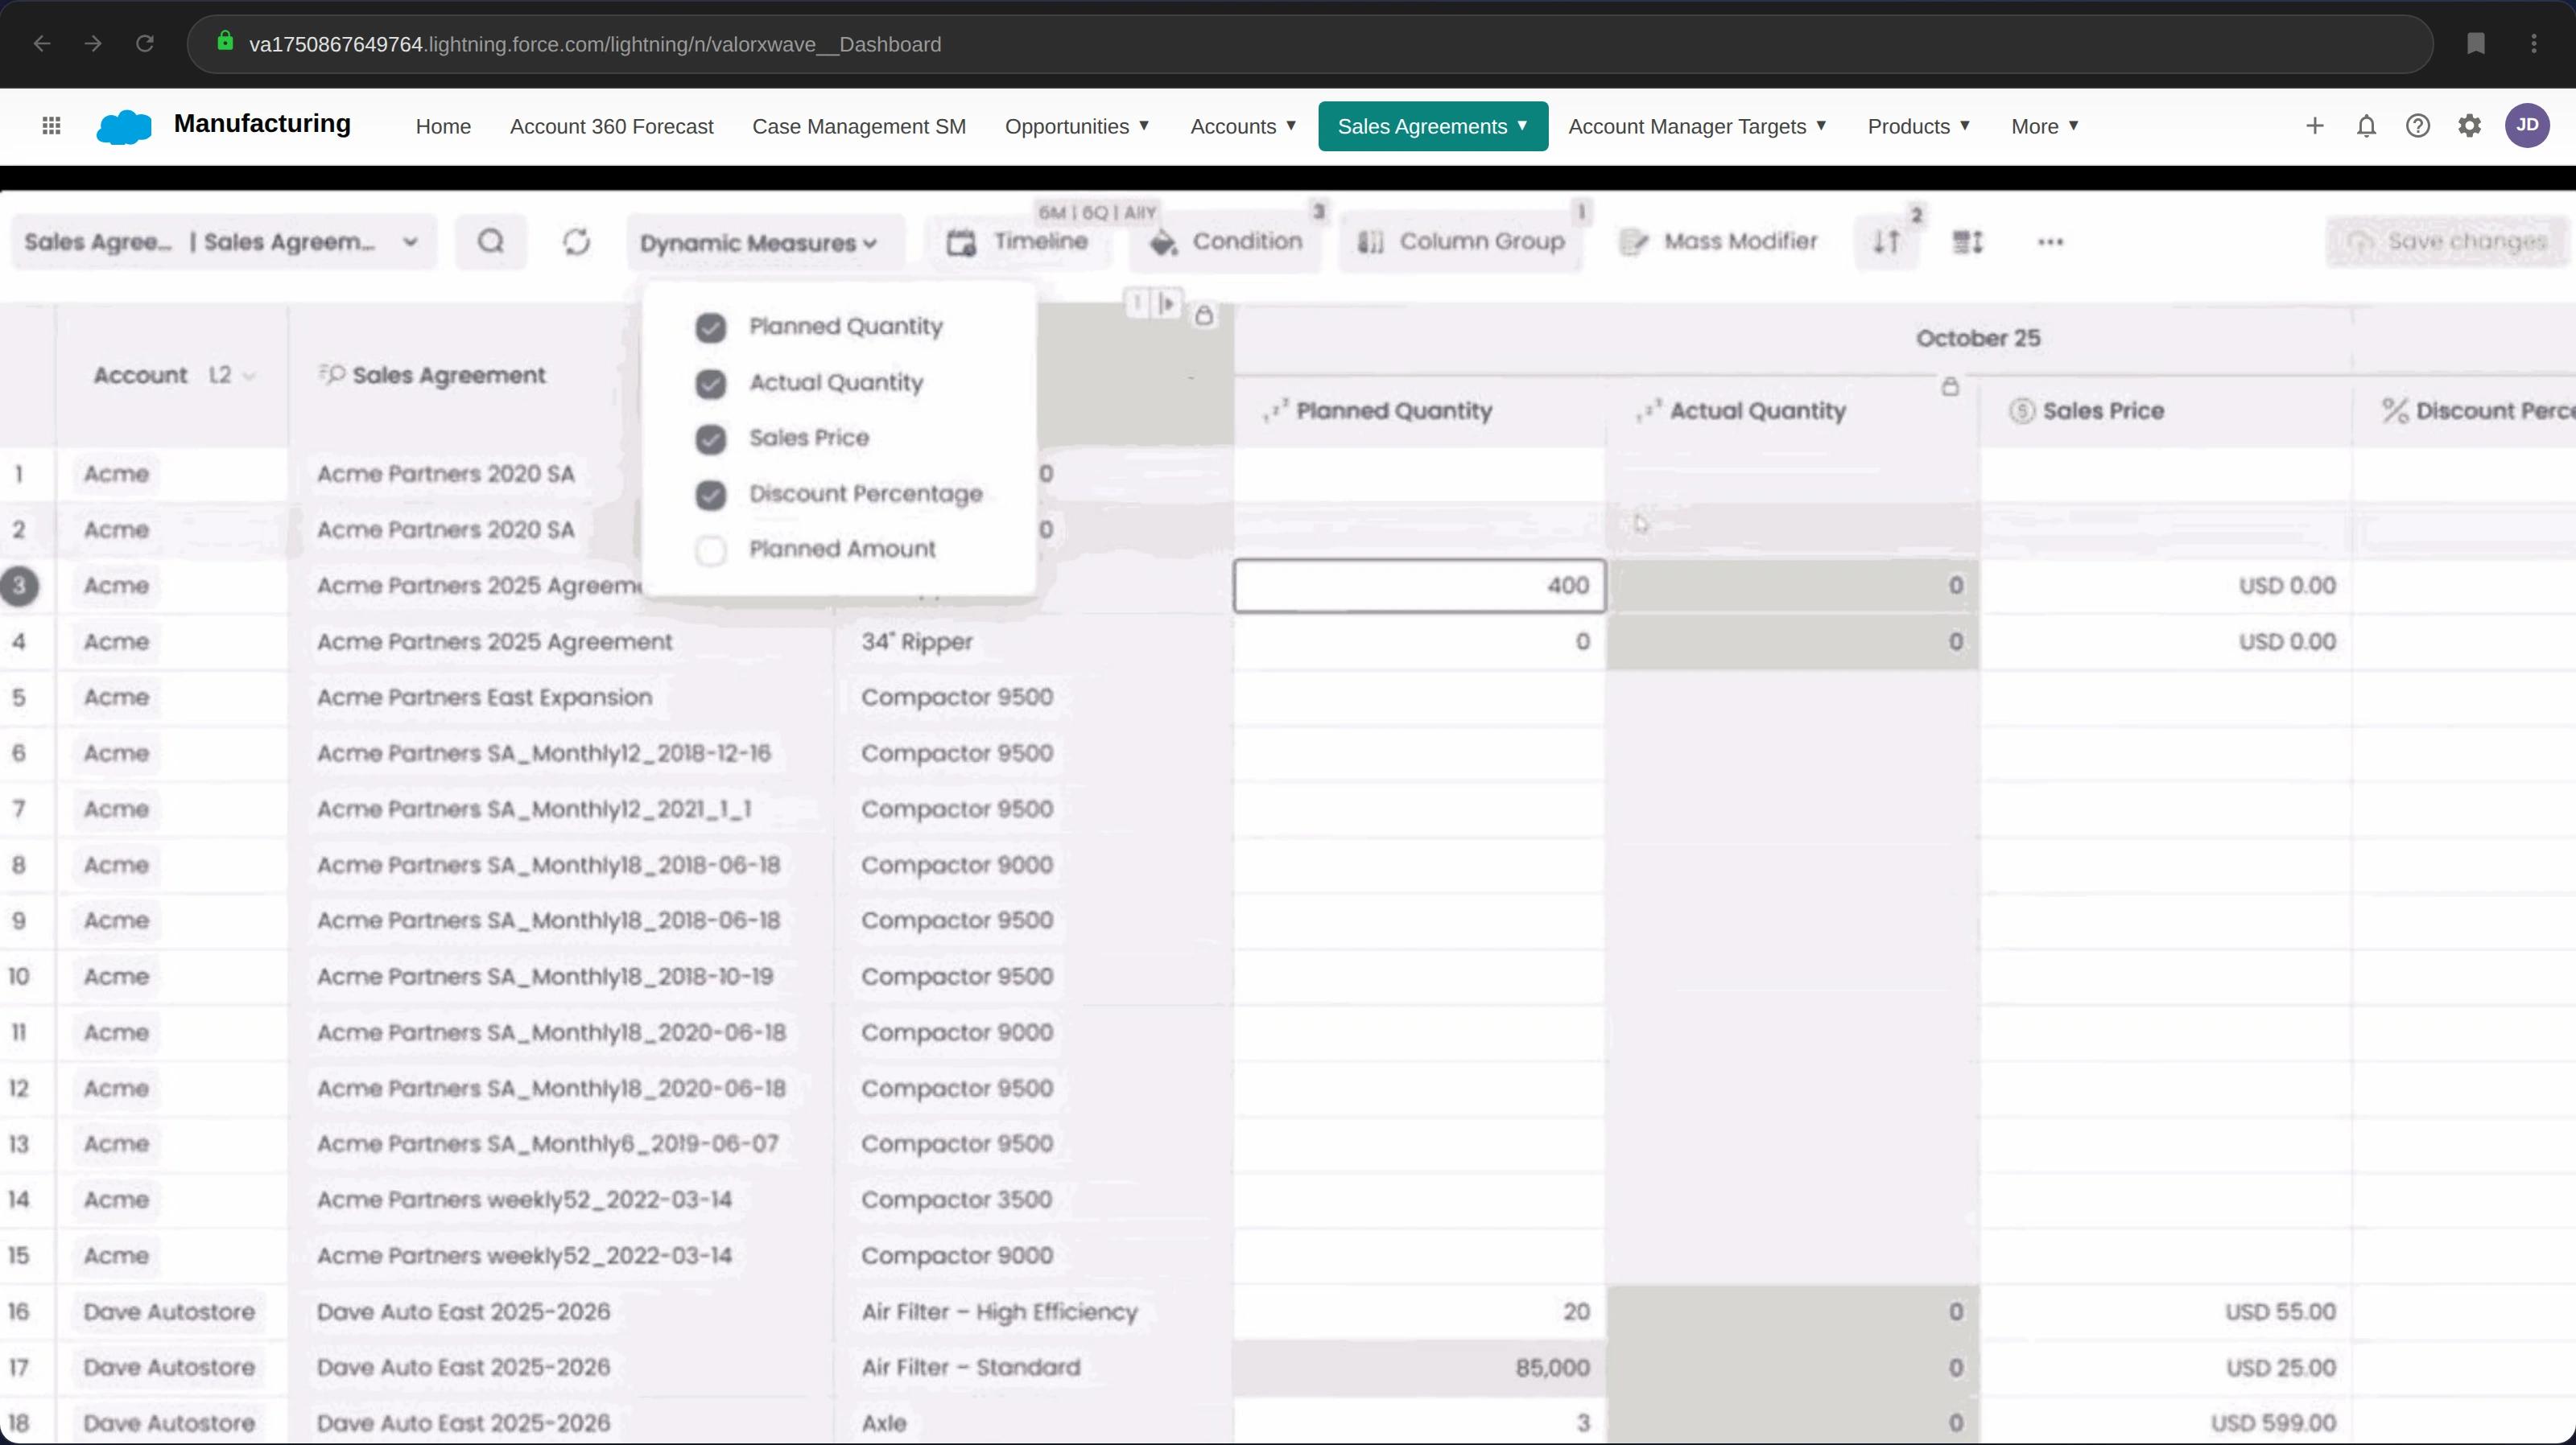Open the Setup gear icon
The width and height of the screenshot is (2576, 1445).
2470,126
